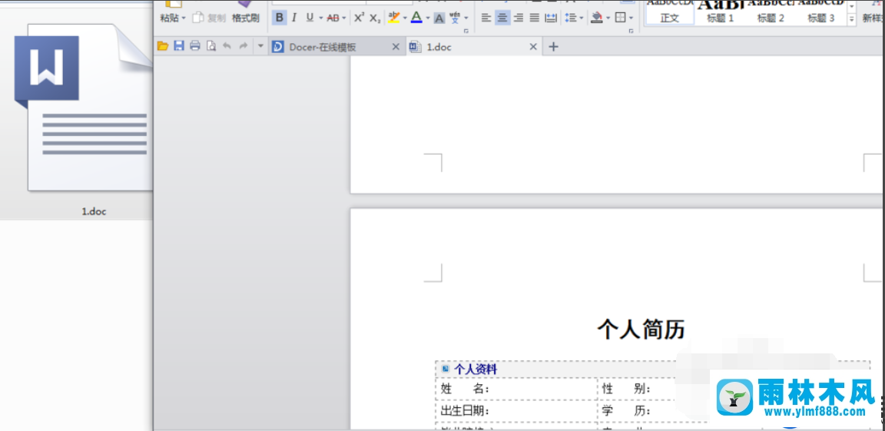The height and width of the screenshot is (431, 885).
Task: Open strikethrough options dropdown arrow
Action: (343, 18)
